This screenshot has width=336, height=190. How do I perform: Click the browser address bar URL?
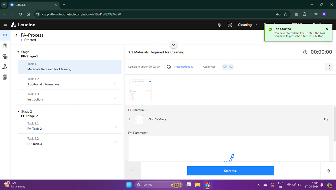(81, 14)
